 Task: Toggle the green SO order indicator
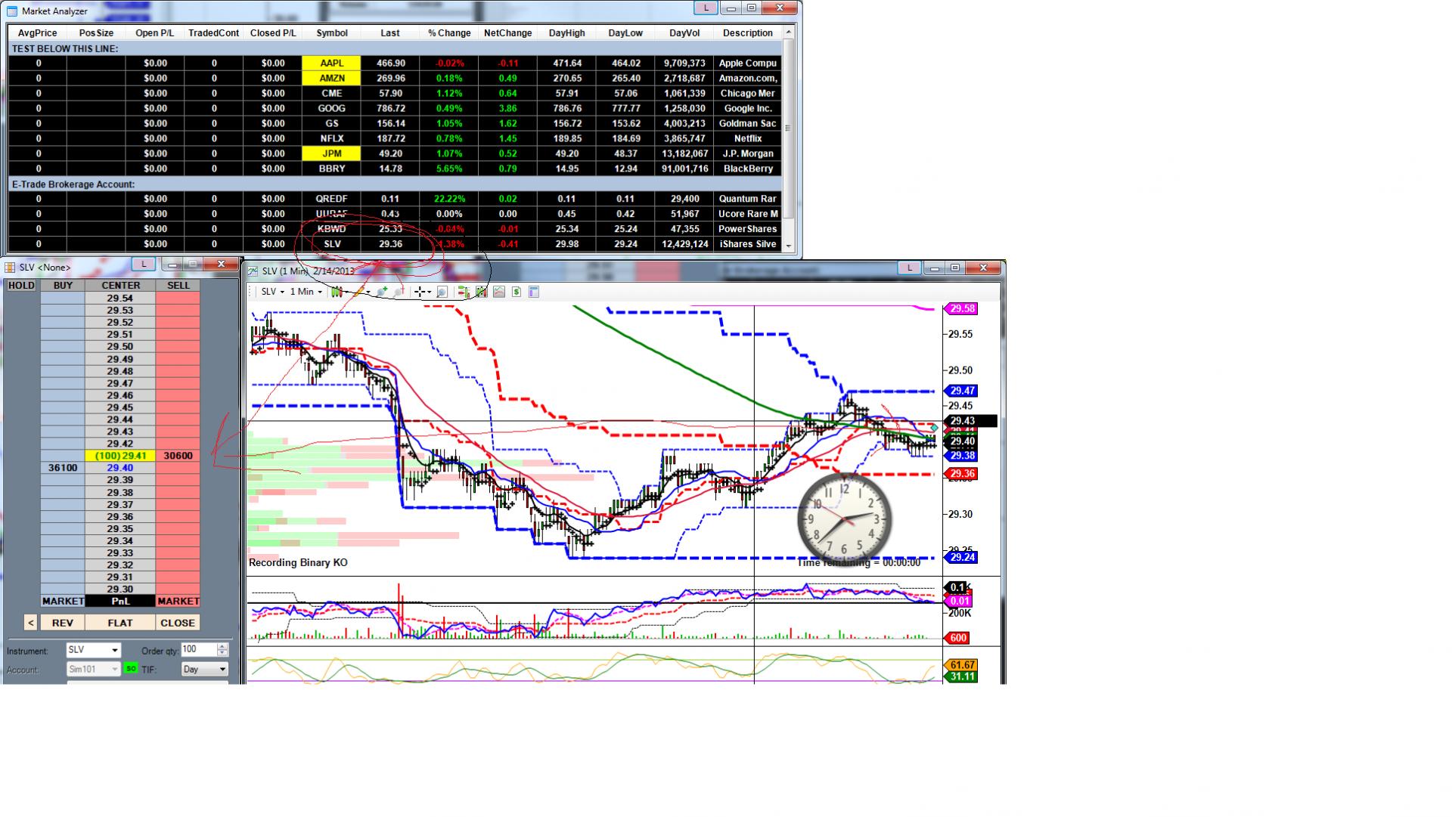[131, 669]
